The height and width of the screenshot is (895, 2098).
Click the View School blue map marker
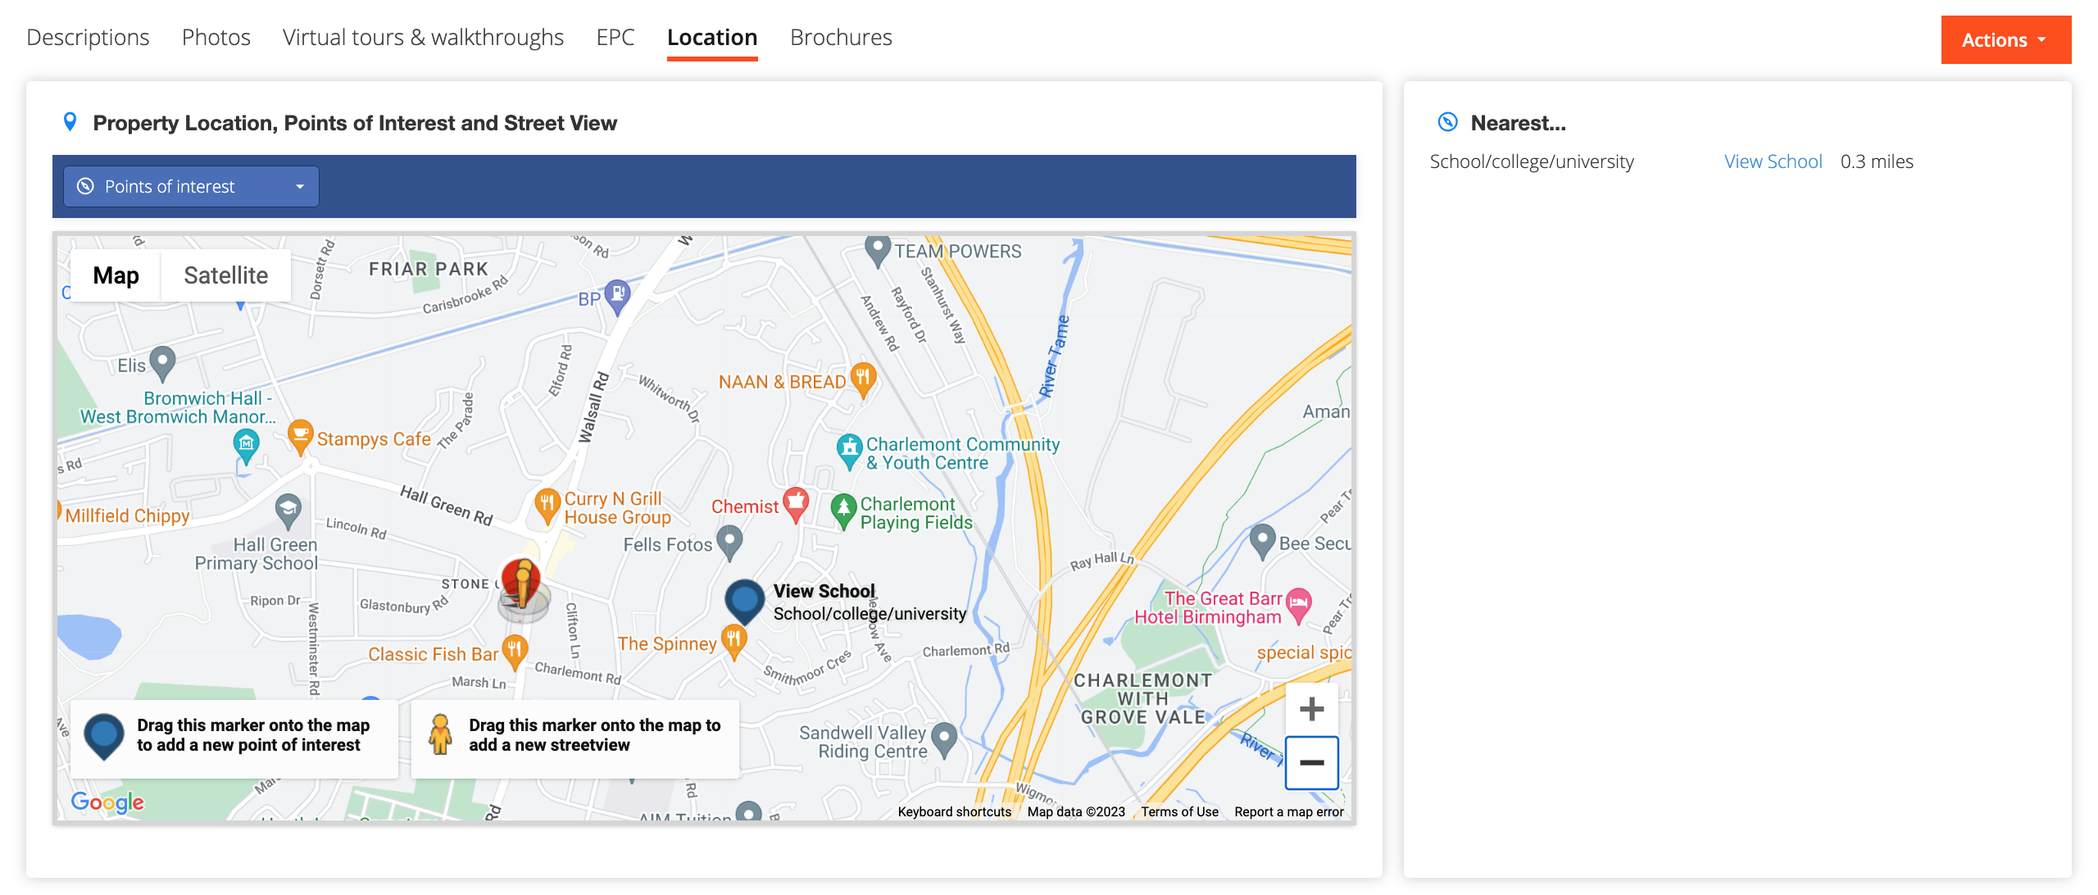tap(744, 601)
